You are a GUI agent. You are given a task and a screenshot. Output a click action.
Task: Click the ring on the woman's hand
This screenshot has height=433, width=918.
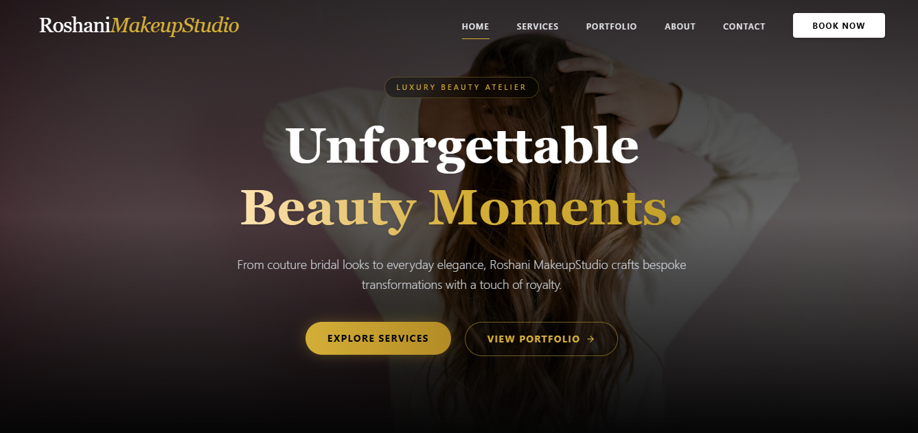(610, 69)
